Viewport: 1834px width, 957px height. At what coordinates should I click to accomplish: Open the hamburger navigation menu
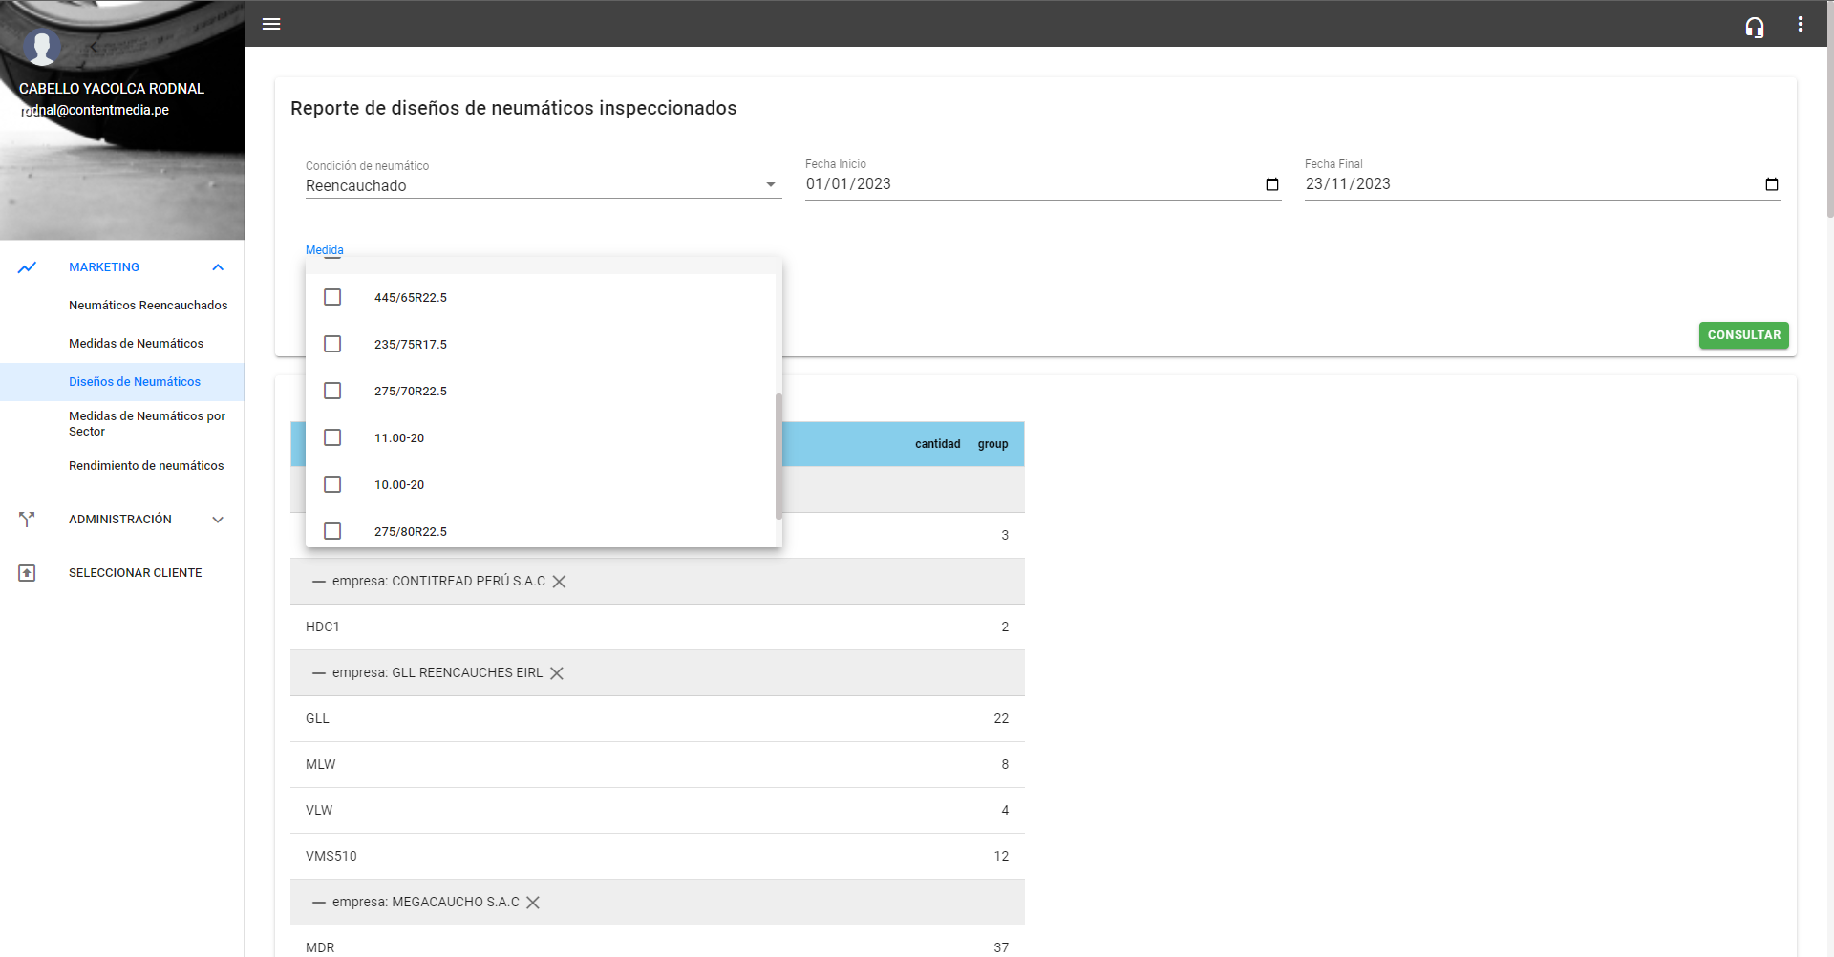click(x=271, y=24)
